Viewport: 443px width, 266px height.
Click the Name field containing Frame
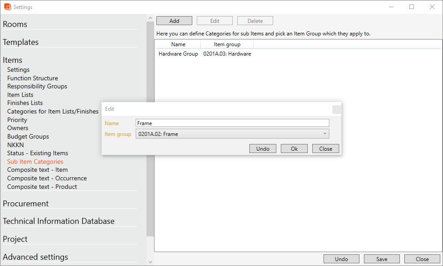tap(232, 123)
